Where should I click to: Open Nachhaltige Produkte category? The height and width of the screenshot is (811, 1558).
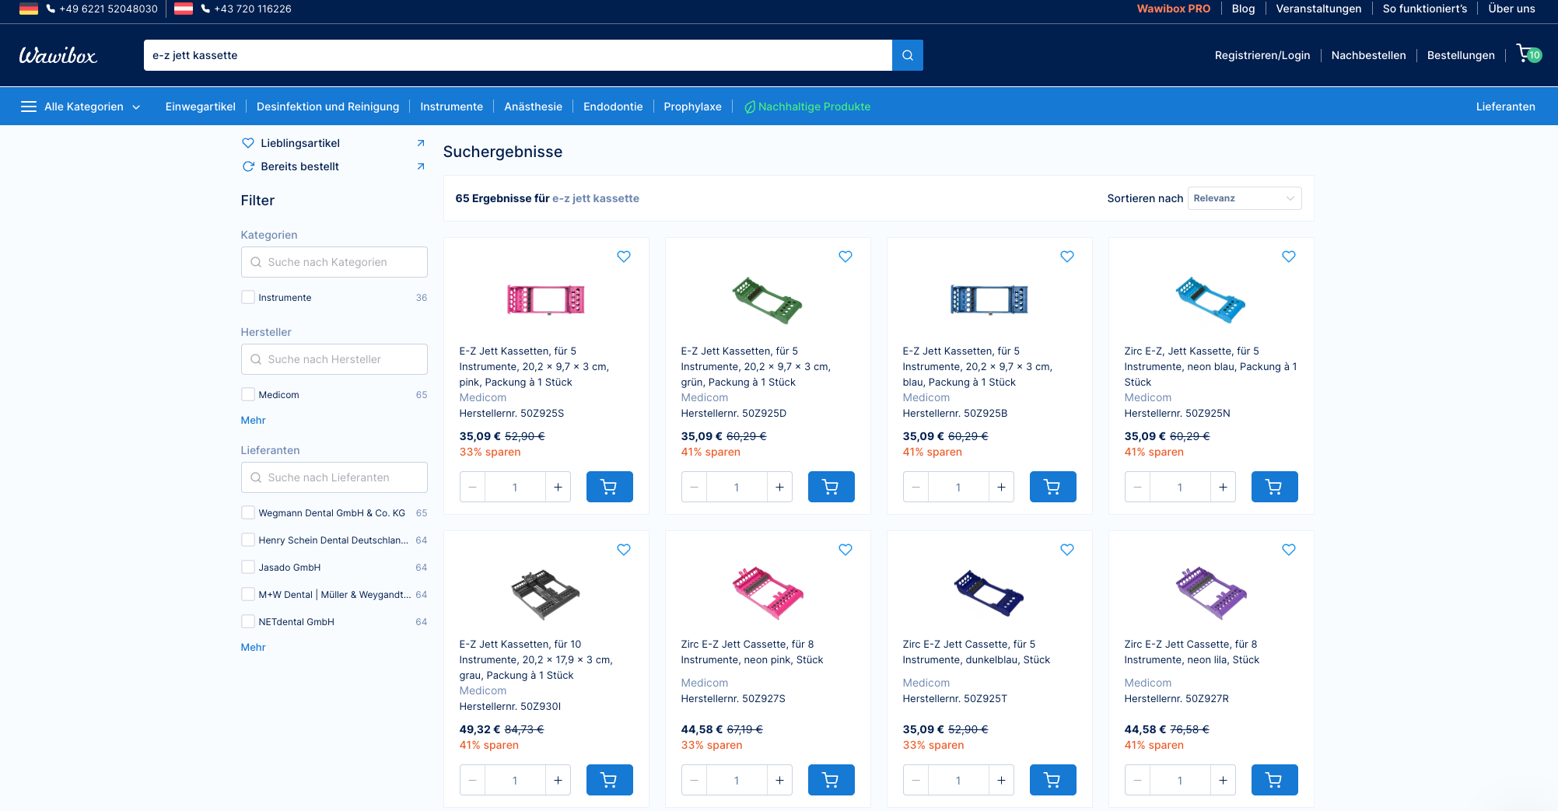click(x=807, y=107)
